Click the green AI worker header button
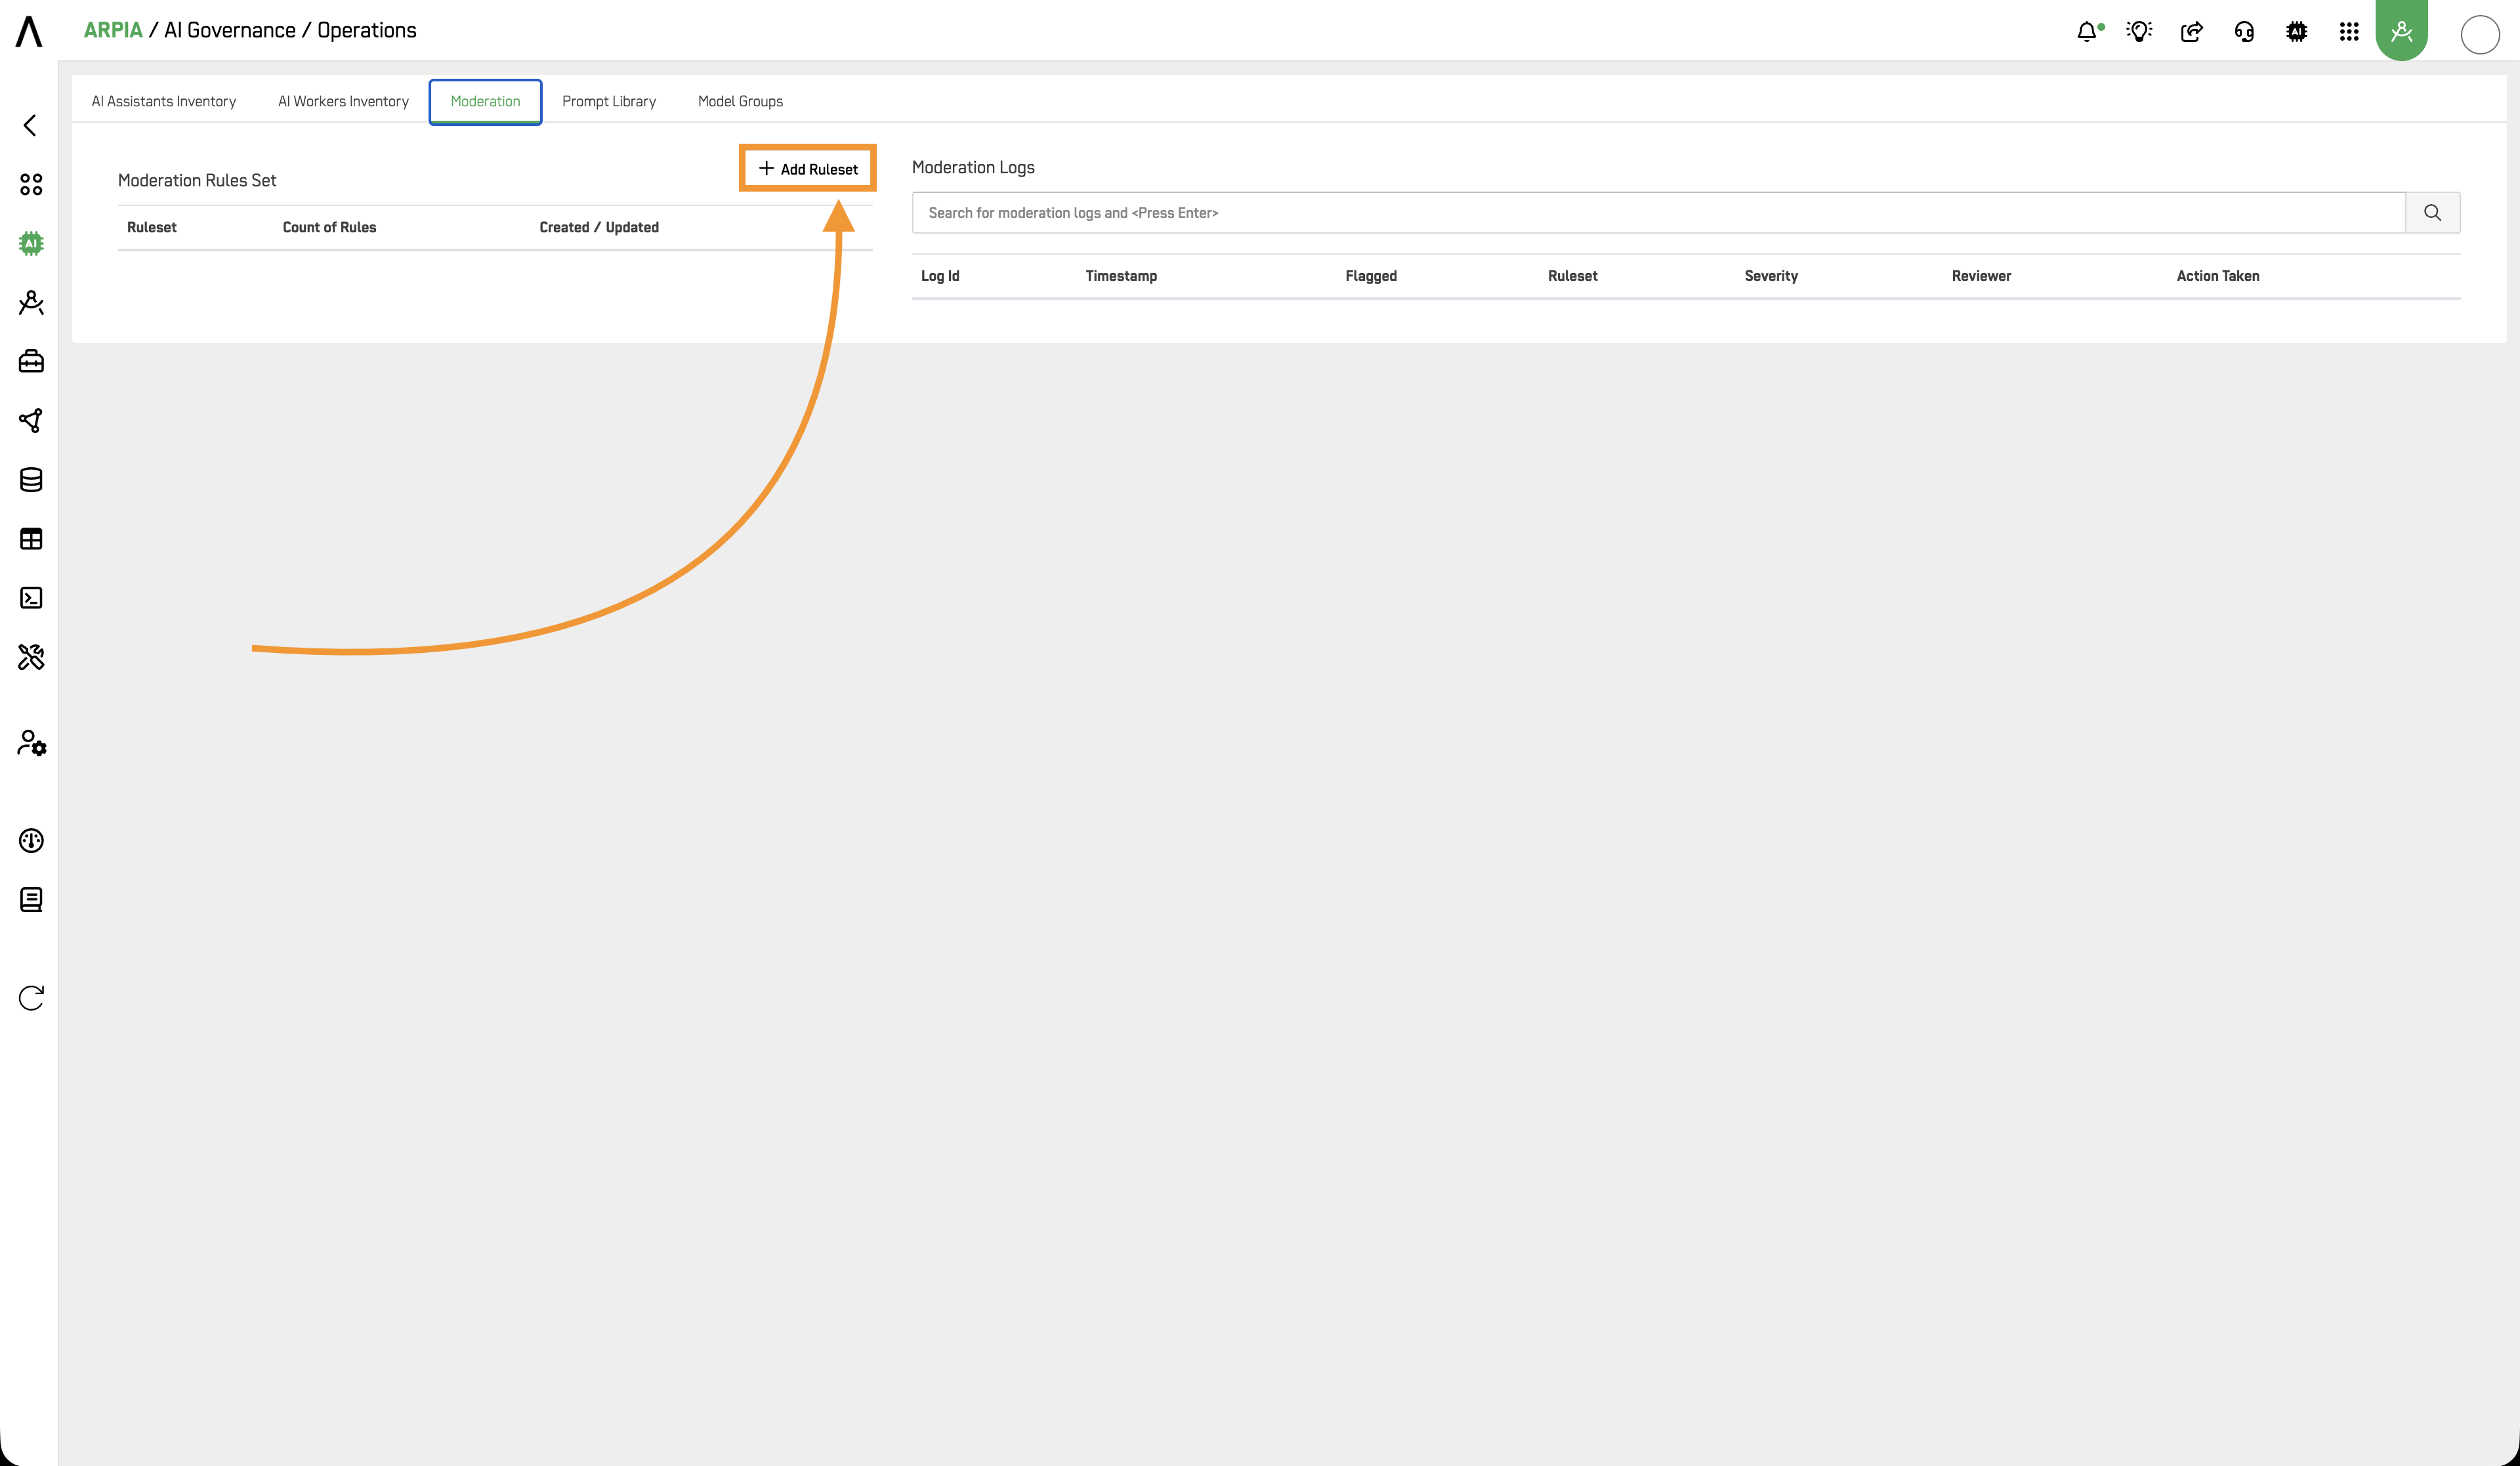This screenshot has width=2520, height=1466. pyautogui.click(x=2402, y=31)
